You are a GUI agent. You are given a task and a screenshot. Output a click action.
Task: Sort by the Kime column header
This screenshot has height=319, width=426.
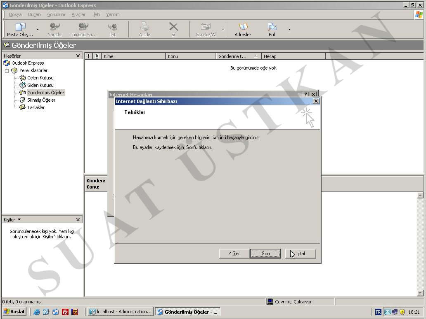click(133, 56)
